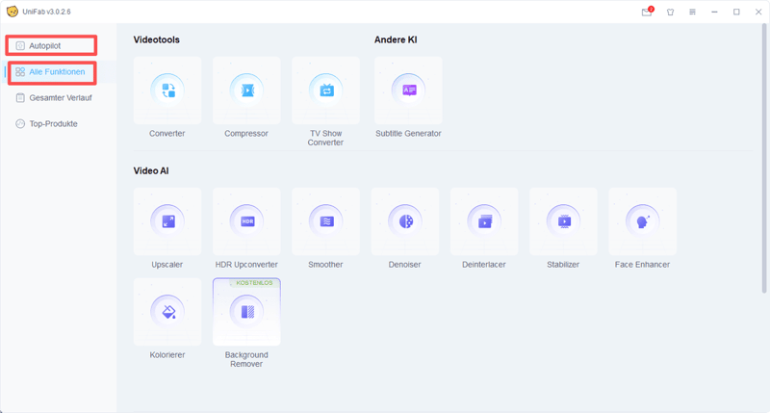The image size is (770, 413).
Task: Click the Face Enhancer label
Action: tap(642, 264)
